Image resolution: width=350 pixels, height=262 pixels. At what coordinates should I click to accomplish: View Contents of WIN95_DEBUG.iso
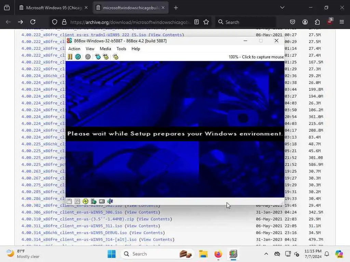pos(147,233)
